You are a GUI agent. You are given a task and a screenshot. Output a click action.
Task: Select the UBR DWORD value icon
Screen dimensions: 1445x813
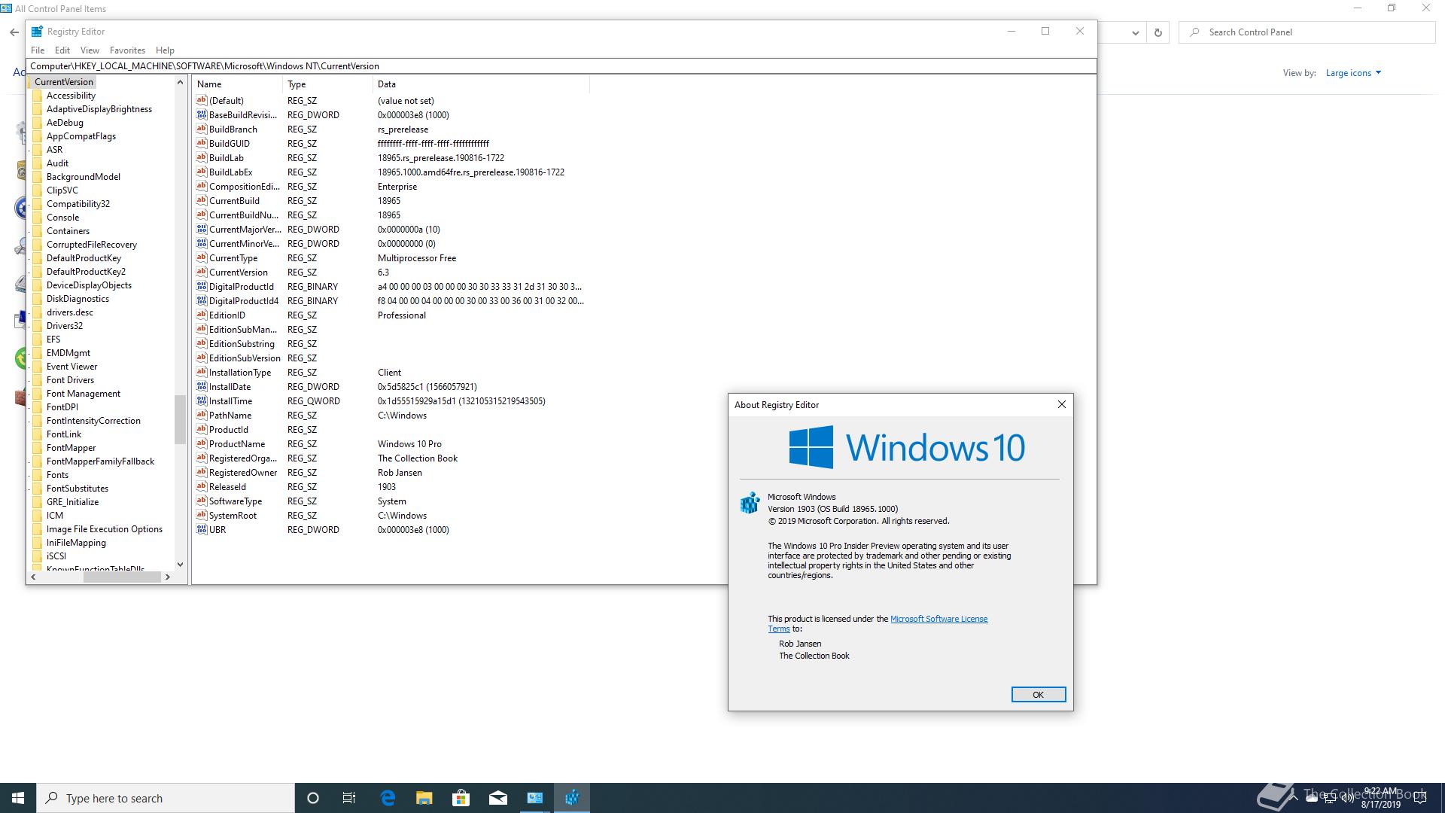(201, 529)
